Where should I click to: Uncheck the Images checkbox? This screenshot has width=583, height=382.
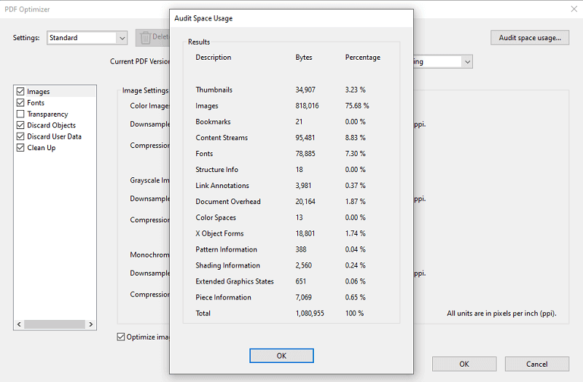pyautogui.click(x=20, y=92)
